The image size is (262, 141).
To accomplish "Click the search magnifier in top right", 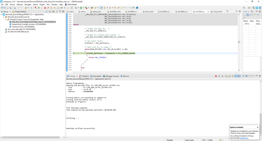I will (x=244, y=8).
